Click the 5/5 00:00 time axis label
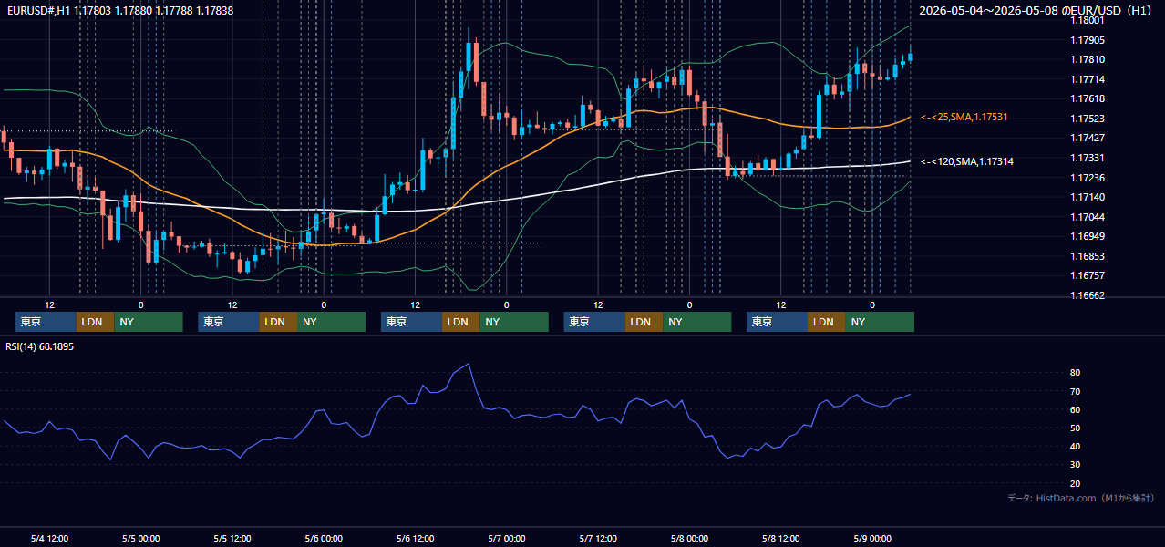This screenshot has height=547, width=1165. (x=141, y=539)
